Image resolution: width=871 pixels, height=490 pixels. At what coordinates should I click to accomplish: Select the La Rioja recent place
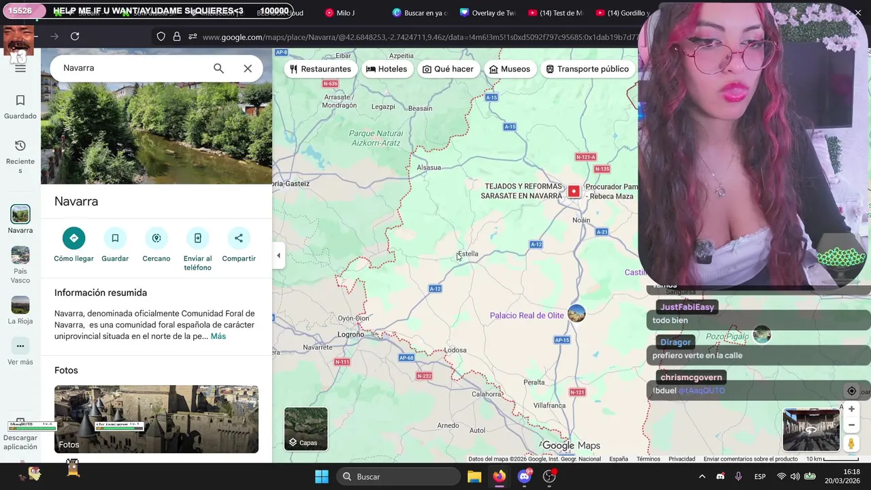20,305
